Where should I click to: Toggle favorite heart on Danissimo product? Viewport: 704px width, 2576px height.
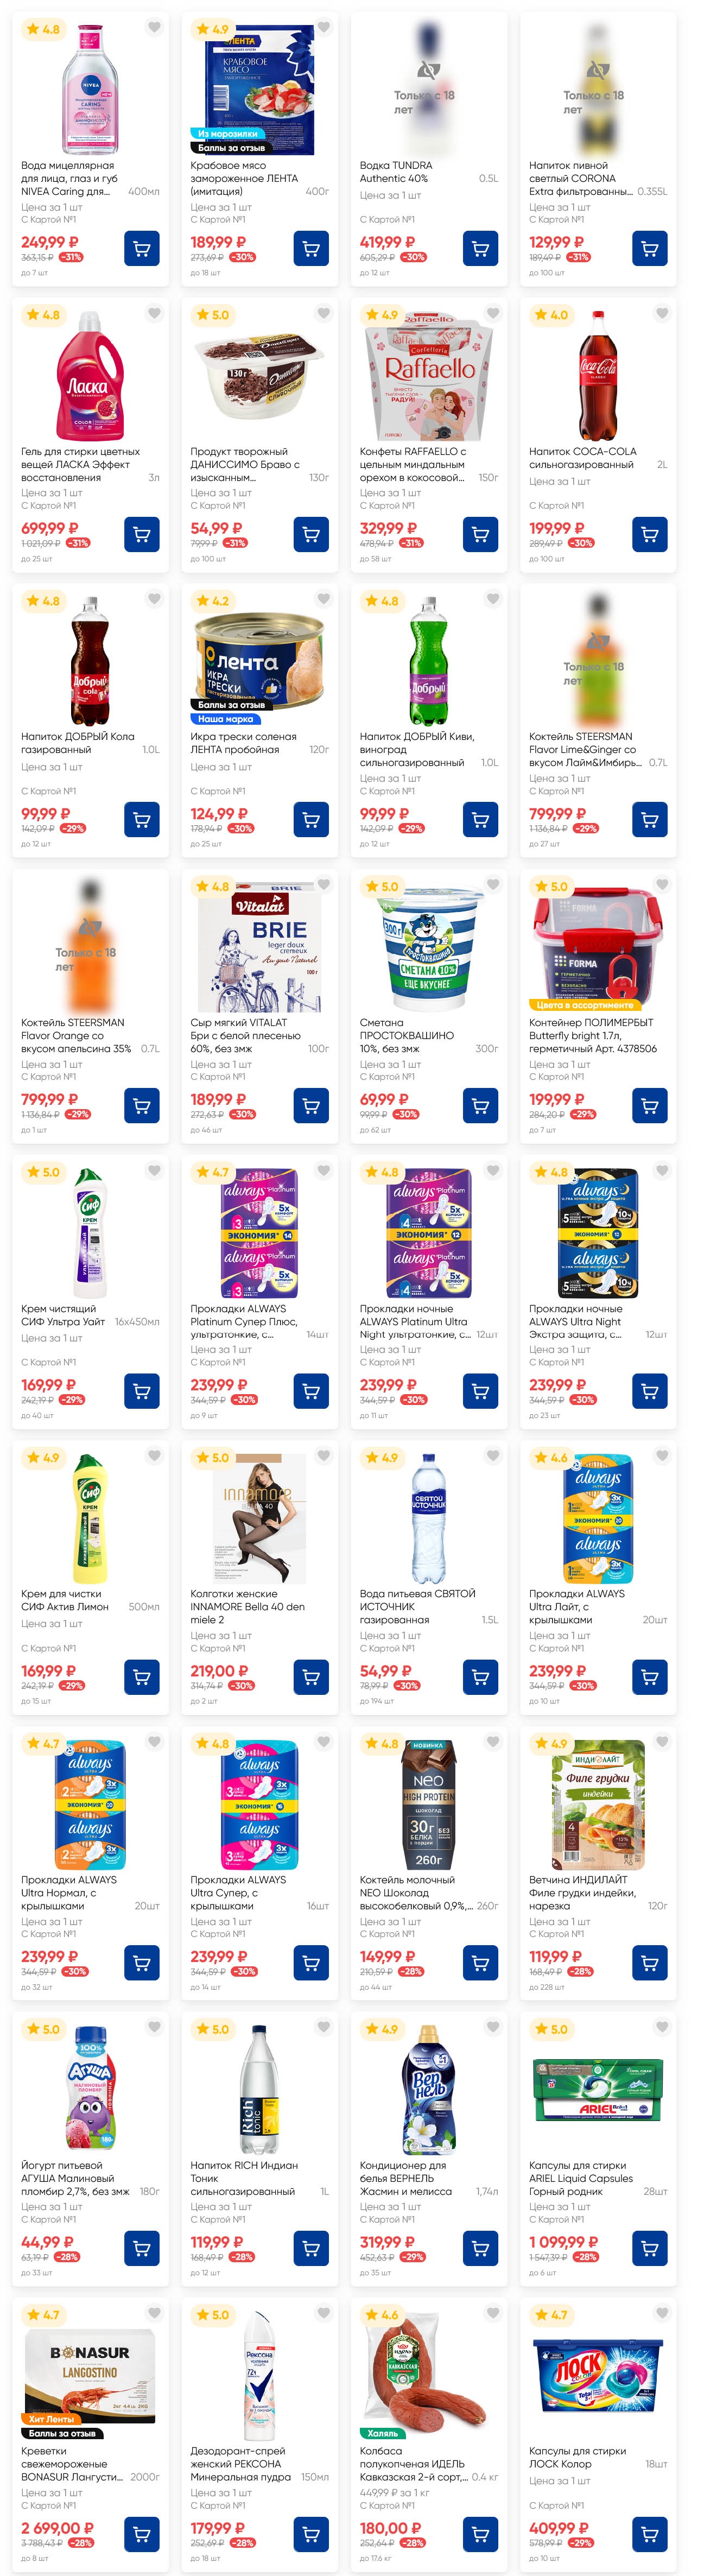(x=323, y=314)
